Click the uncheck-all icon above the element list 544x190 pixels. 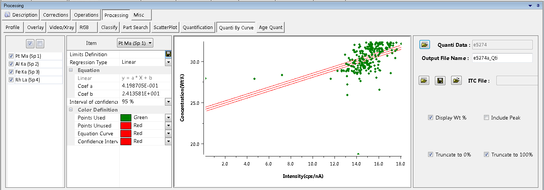40,44
